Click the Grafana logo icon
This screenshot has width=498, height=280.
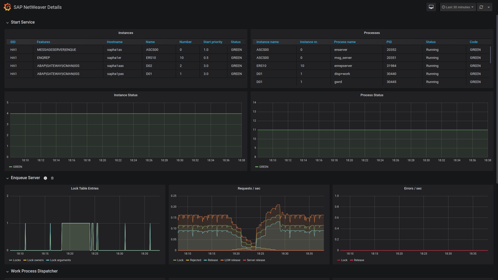(x=7, y=7)
